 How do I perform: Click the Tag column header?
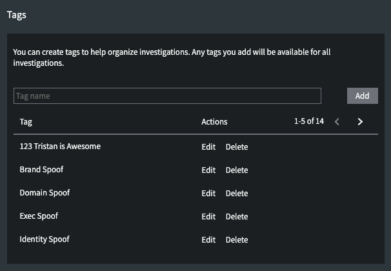tap(26, 122)
